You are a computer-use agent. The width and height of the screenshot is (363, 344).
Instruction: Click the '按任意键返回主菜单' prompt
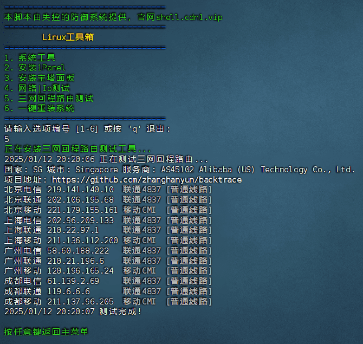coord(46,332)
